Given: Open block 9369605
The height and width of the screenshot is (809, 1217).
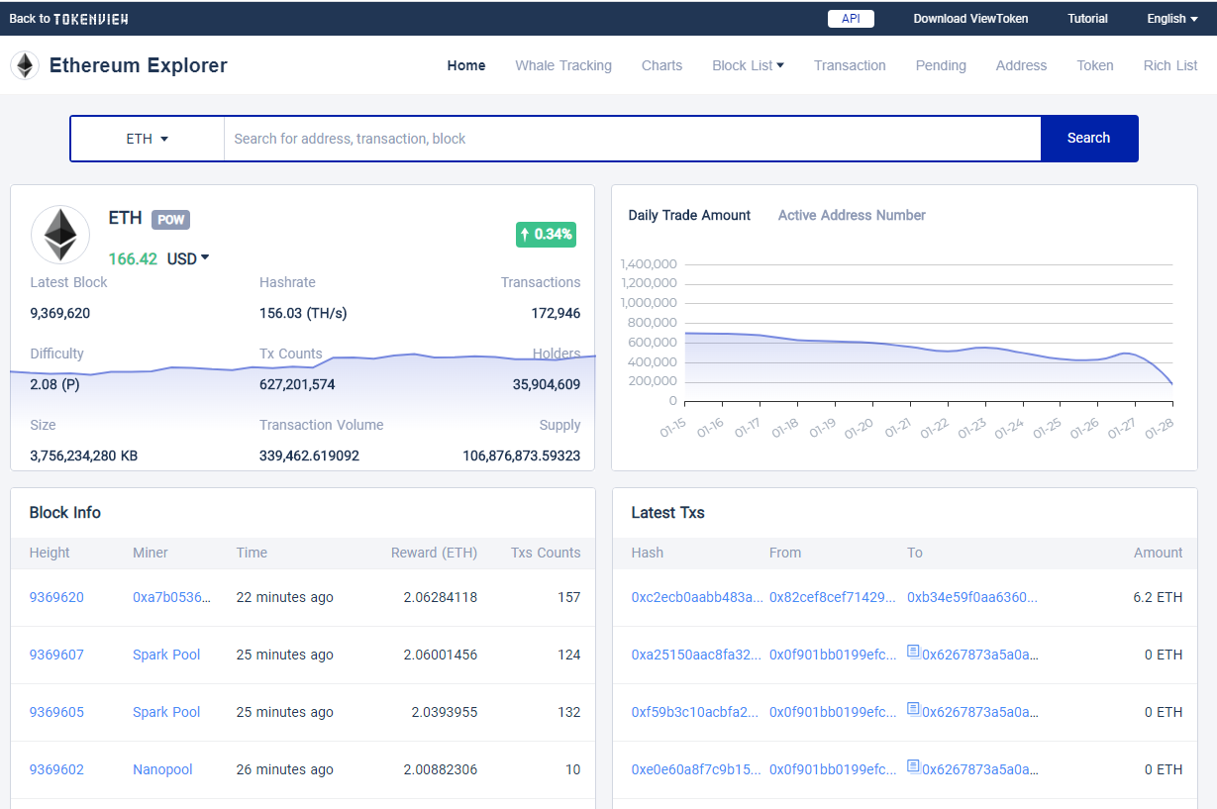Looking at the screenshot, I should (x=56, y=712).
